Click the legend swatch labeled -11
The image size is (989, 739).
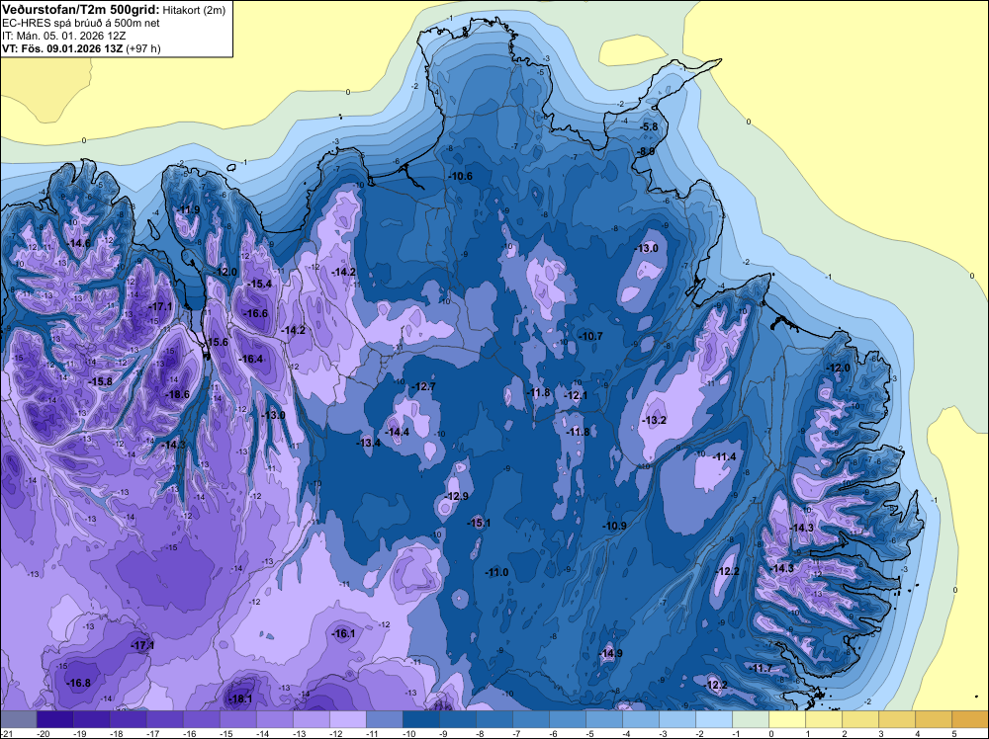tap(384, 719)
